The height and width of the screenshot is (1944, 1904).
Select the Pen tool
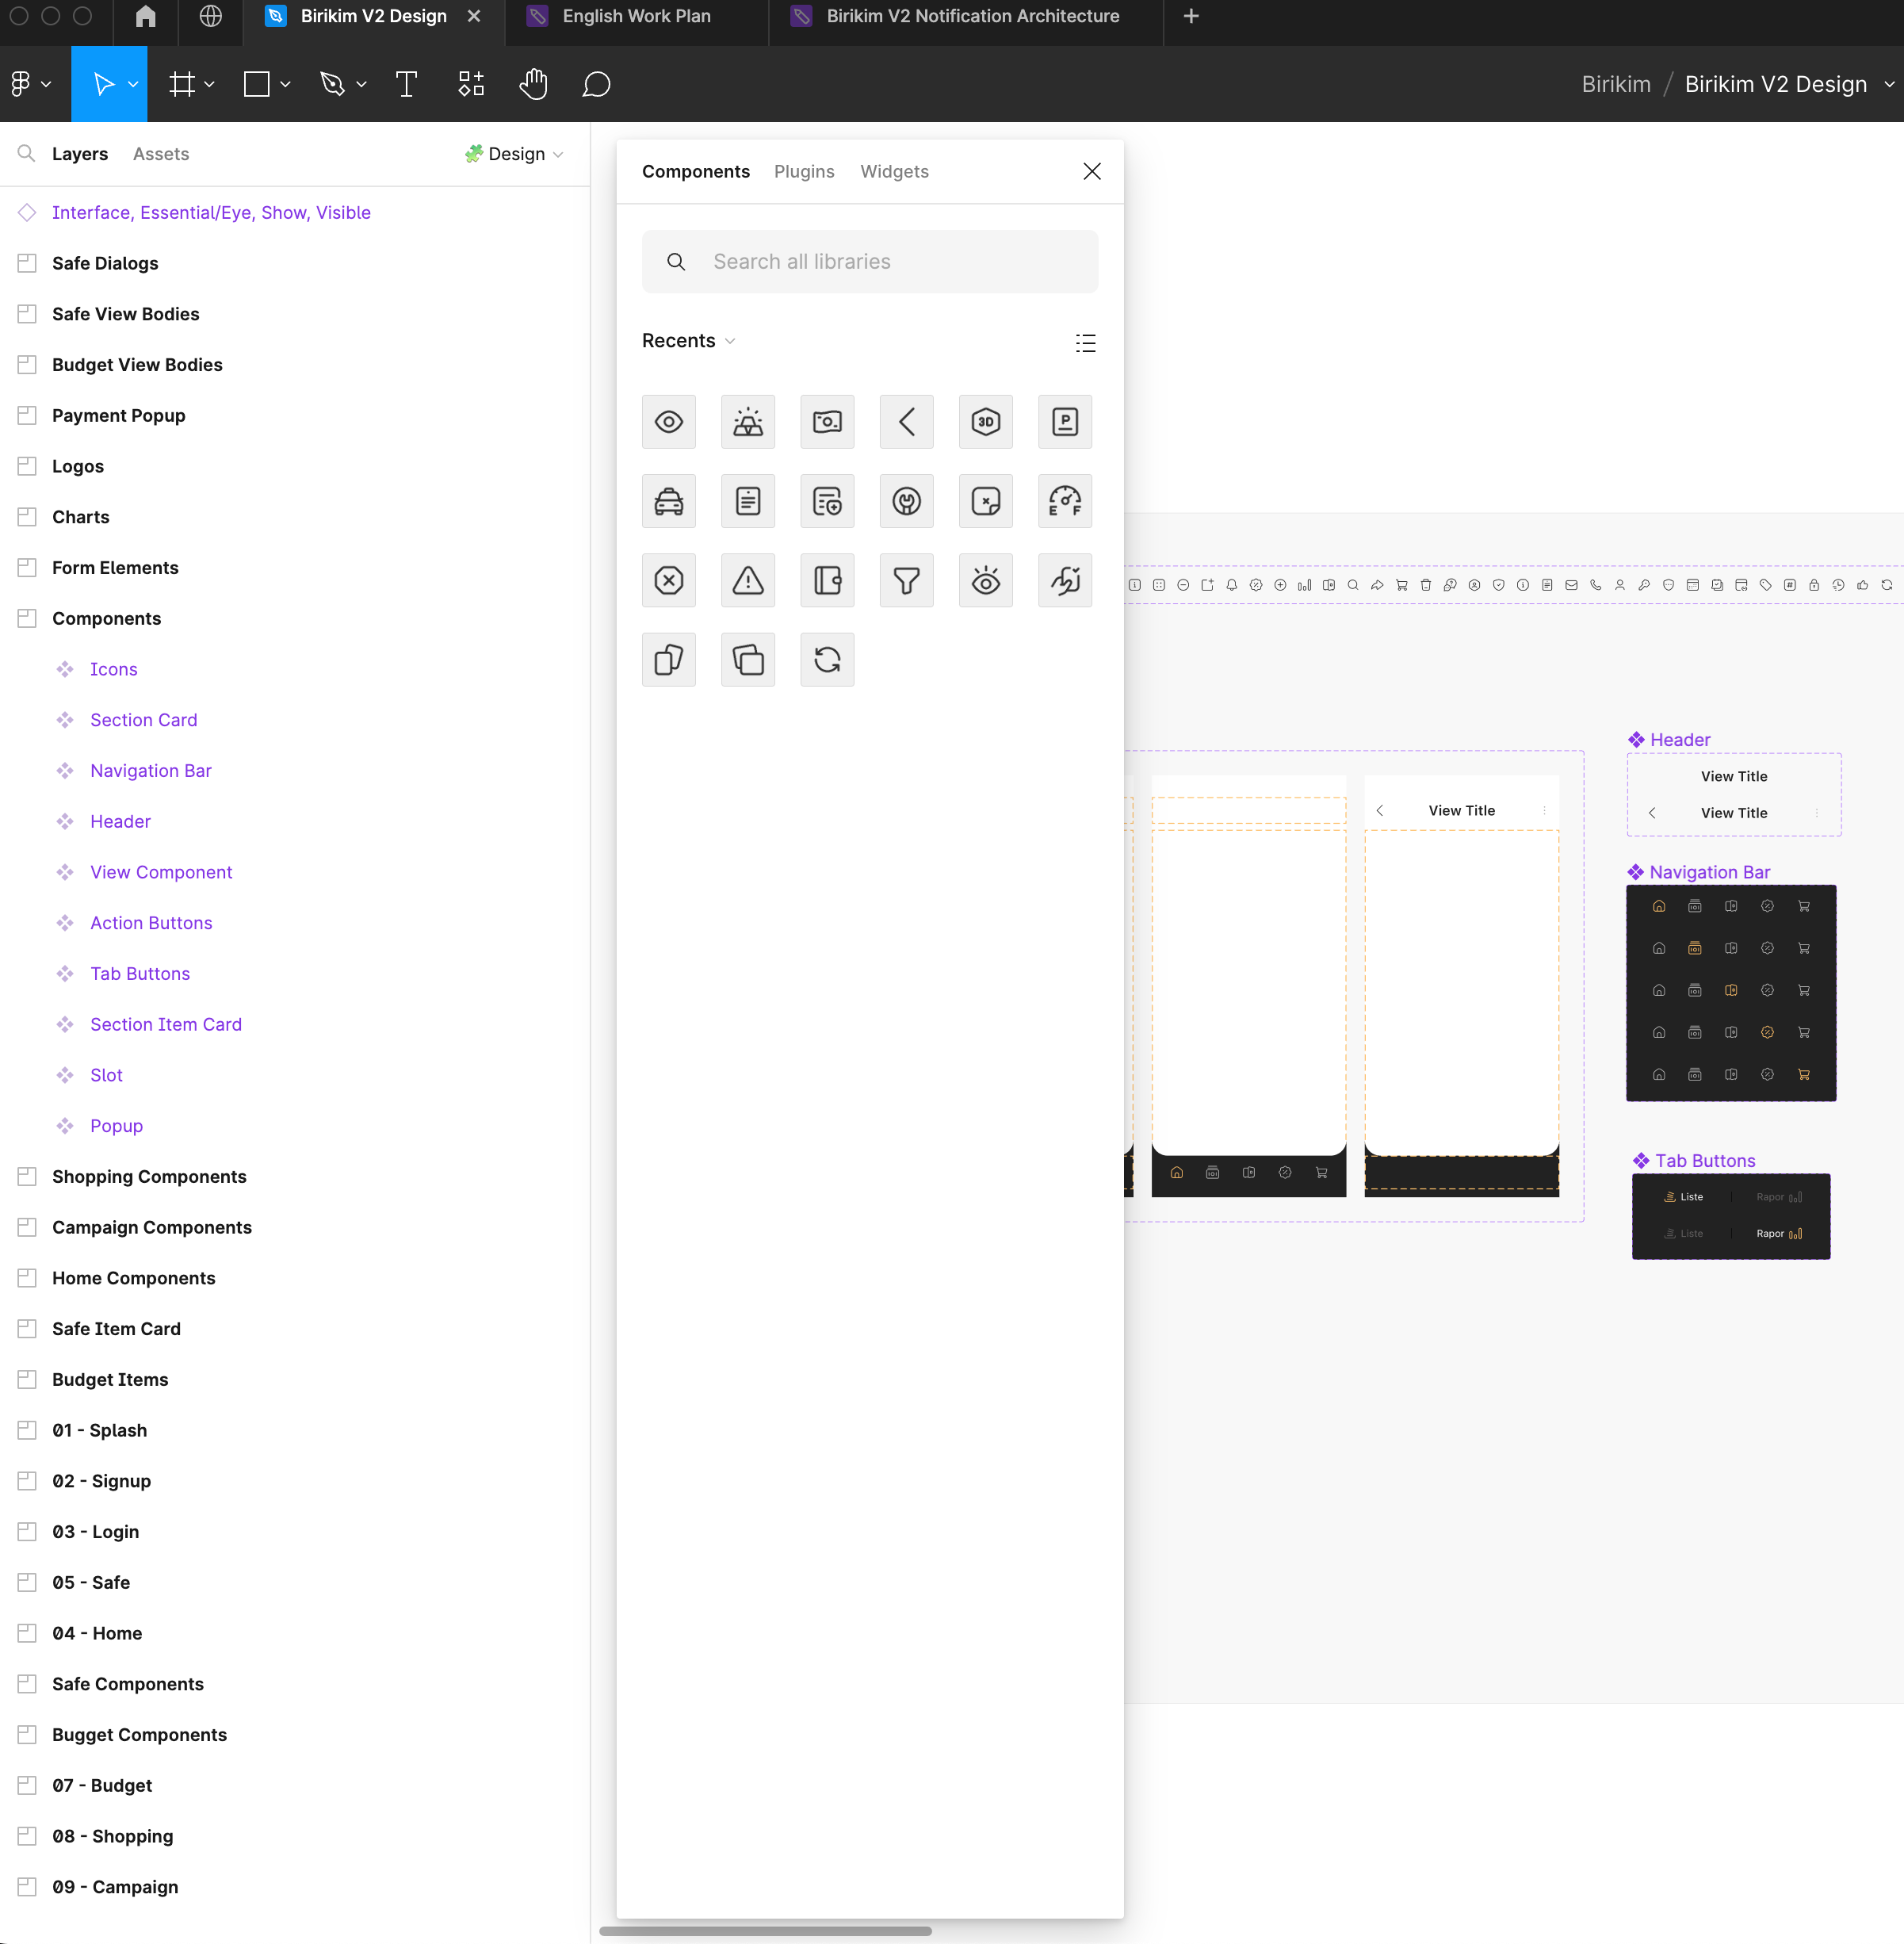(x=332, y=84)
